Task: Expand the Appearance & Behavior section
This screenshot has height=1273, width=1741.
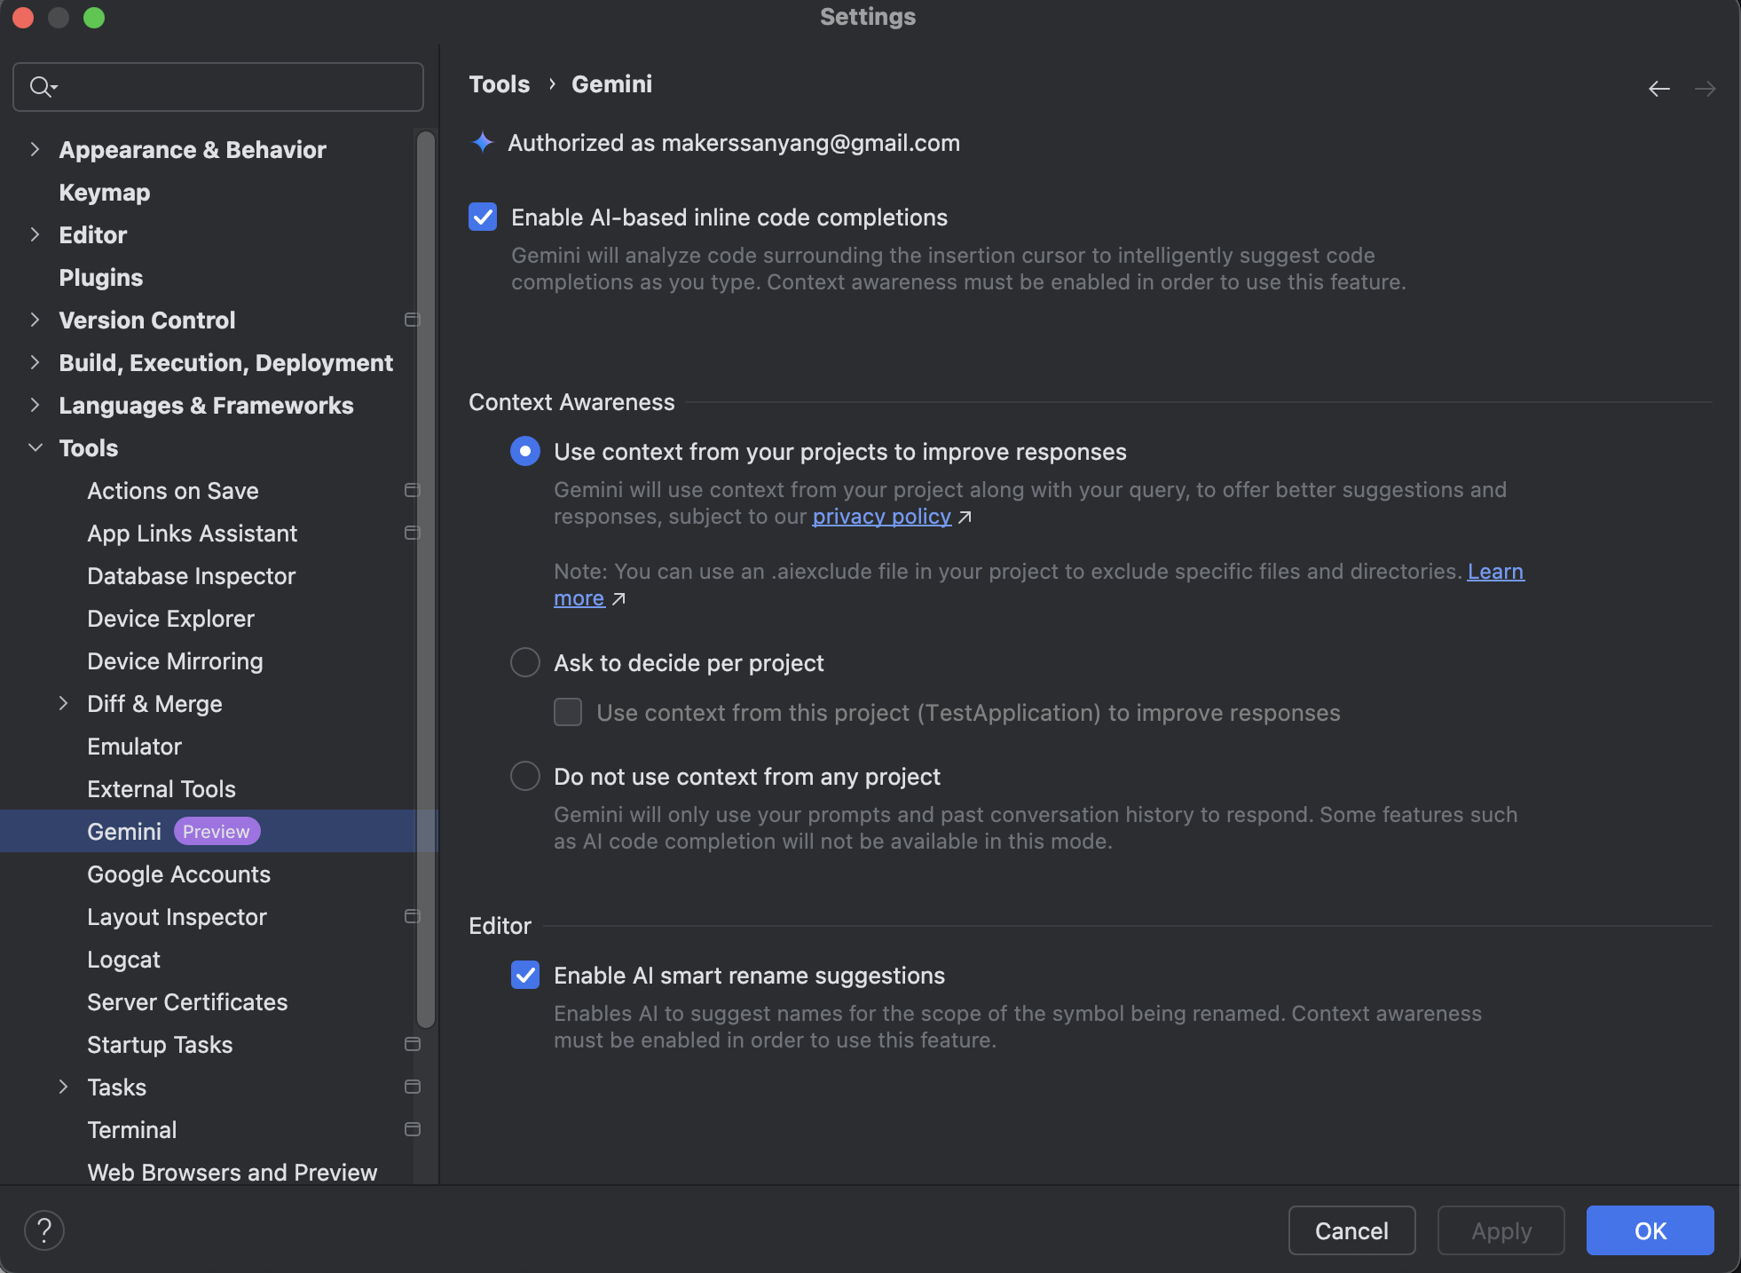Action: pyautogui.click(x=35, y=149)
